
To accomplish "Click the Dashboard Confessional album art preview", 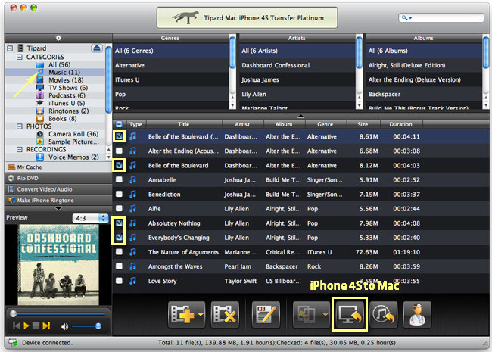I will click(58, 265).
